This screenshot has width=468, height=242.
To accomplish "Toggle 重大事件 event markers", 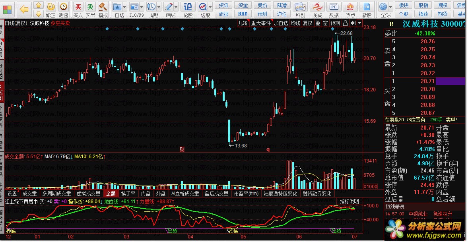I will 261,23.
